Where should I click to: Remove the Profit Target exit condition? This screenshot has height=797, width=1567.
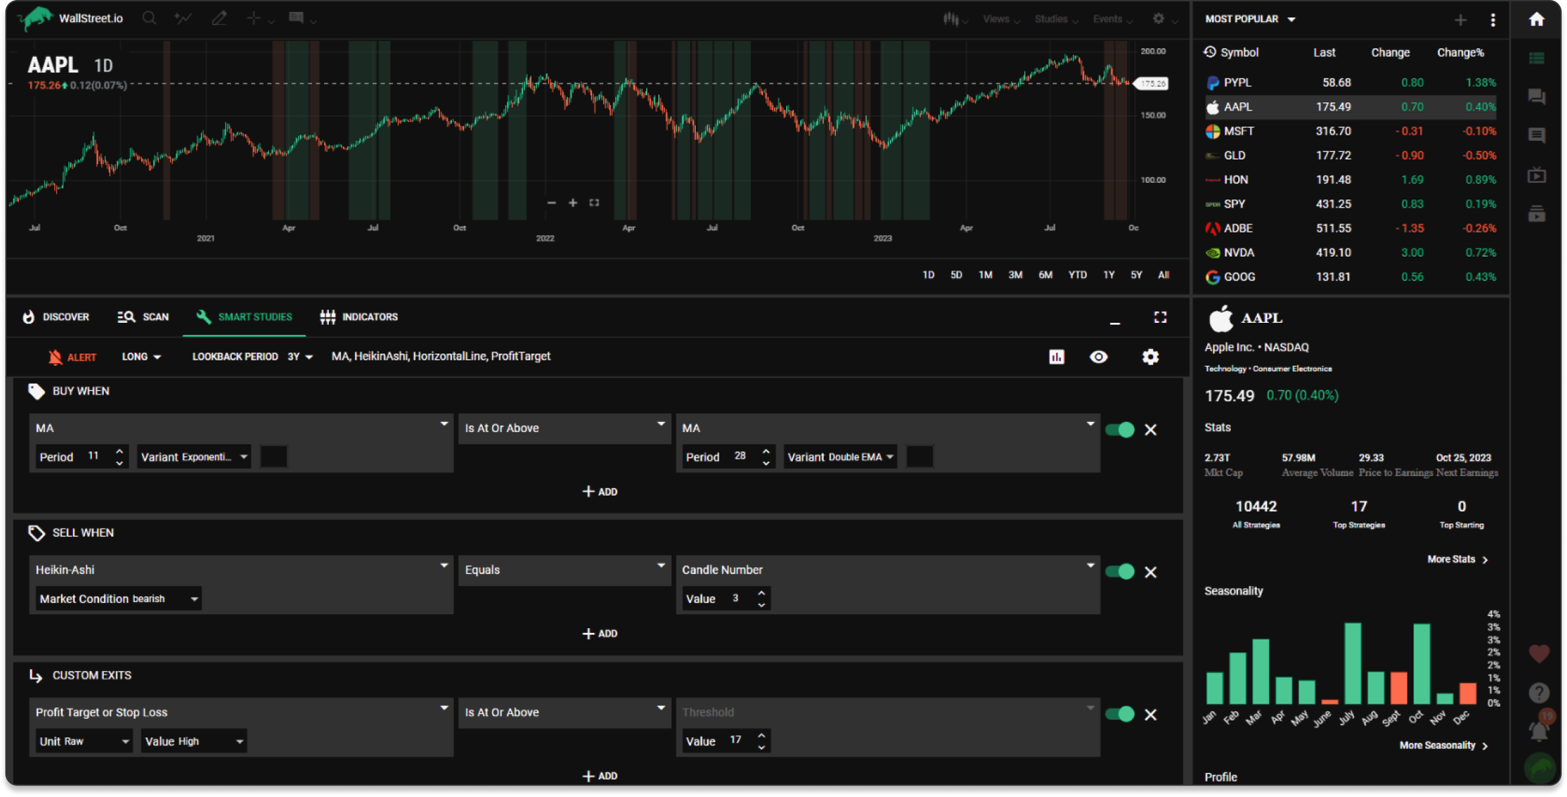1150,715
